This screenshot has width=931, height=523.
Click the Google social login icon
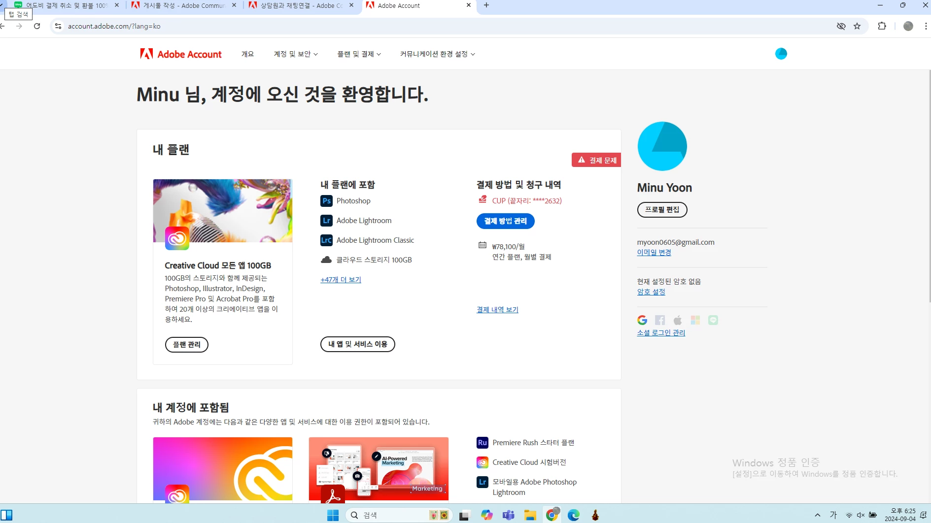click(642, 320)
